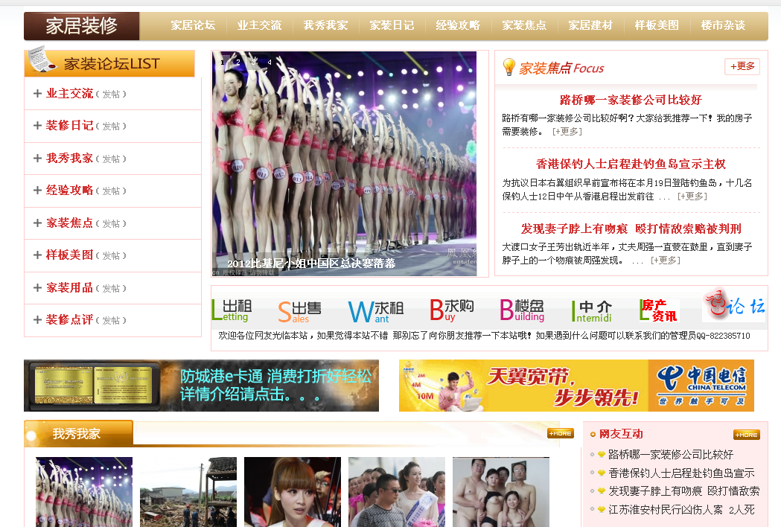The height and width of the screenshot is (527, 781).
Task: Click the +更多 button in 家装焦点 panel
Action: click(x=742, y=66)
